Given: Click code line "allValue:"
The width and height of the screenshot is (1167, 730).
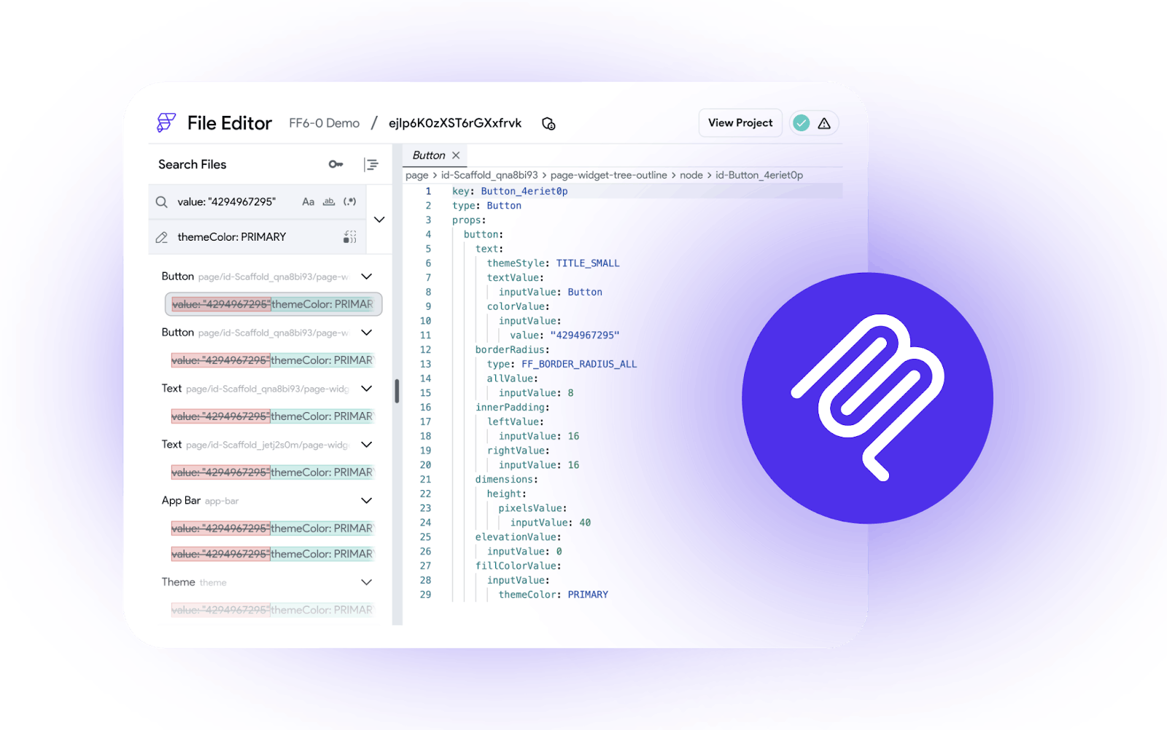Looking at the screenshot, I should 513,378.
